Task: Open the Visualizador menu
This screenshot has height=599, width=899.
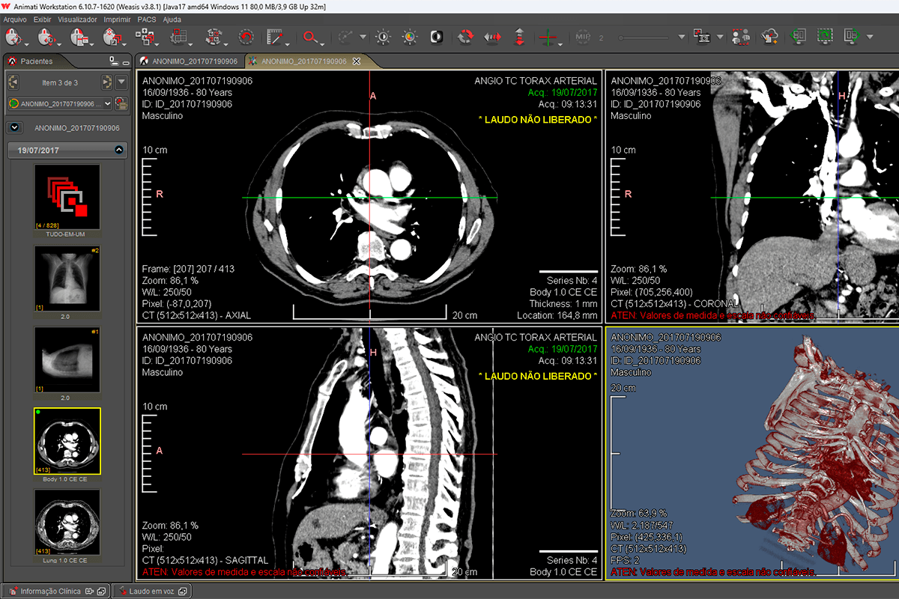Action: pos(77,19)
